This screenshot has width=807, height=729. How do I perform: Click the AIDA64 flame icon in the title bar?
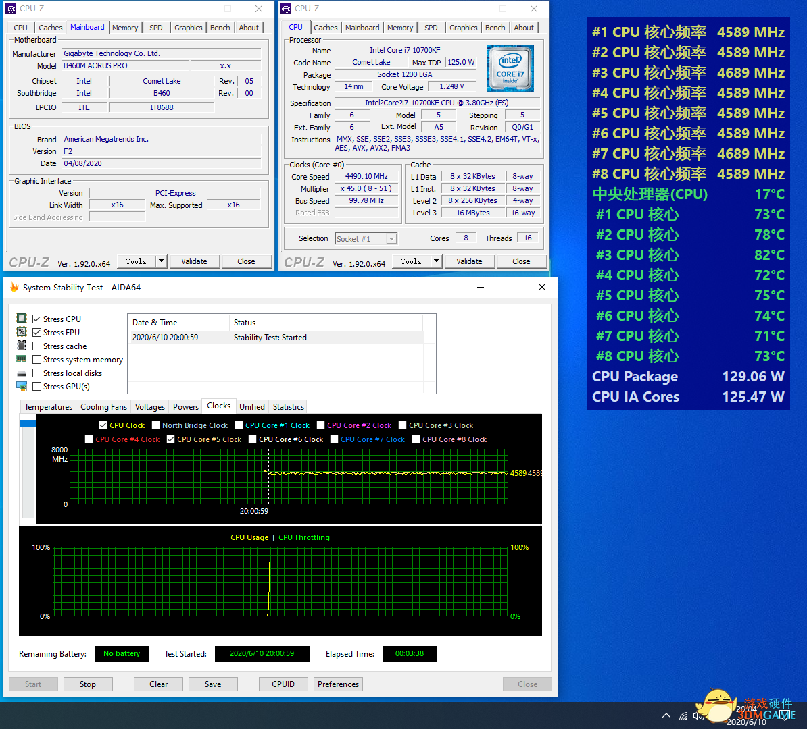coord(14,287)
